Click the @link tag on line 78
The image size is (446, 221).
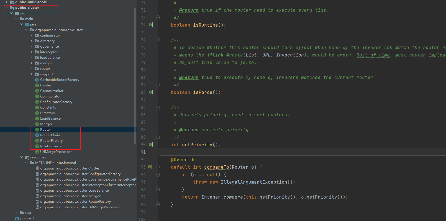coord(217,55)
